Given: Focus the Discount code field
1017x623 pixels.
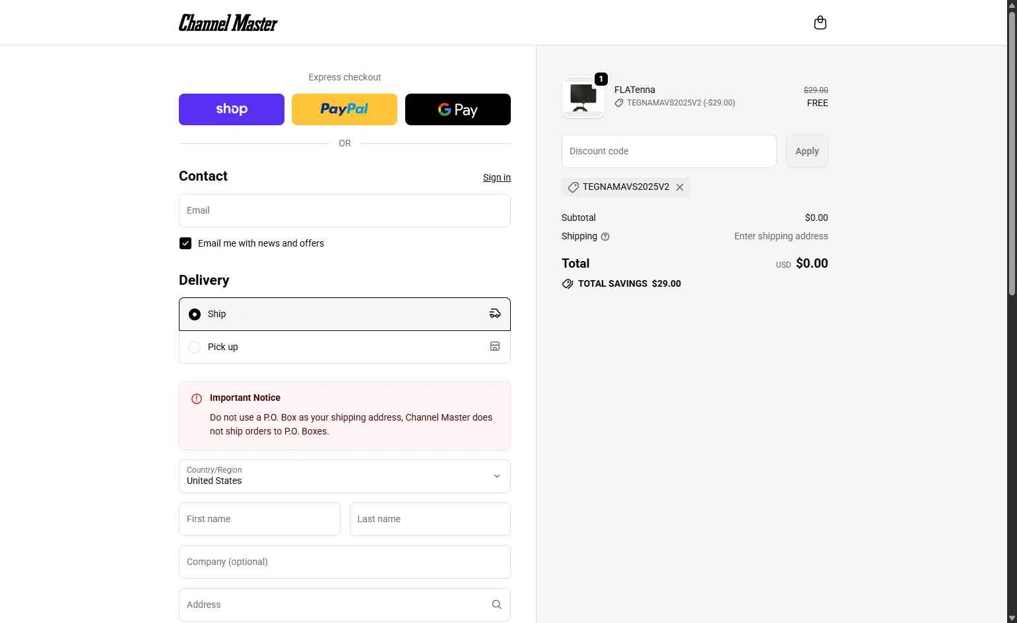Looking at the screenshot, I should 669,151.
